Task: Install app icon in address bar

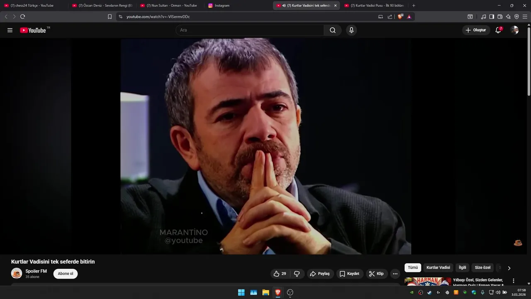Action: tap(380, 17)
